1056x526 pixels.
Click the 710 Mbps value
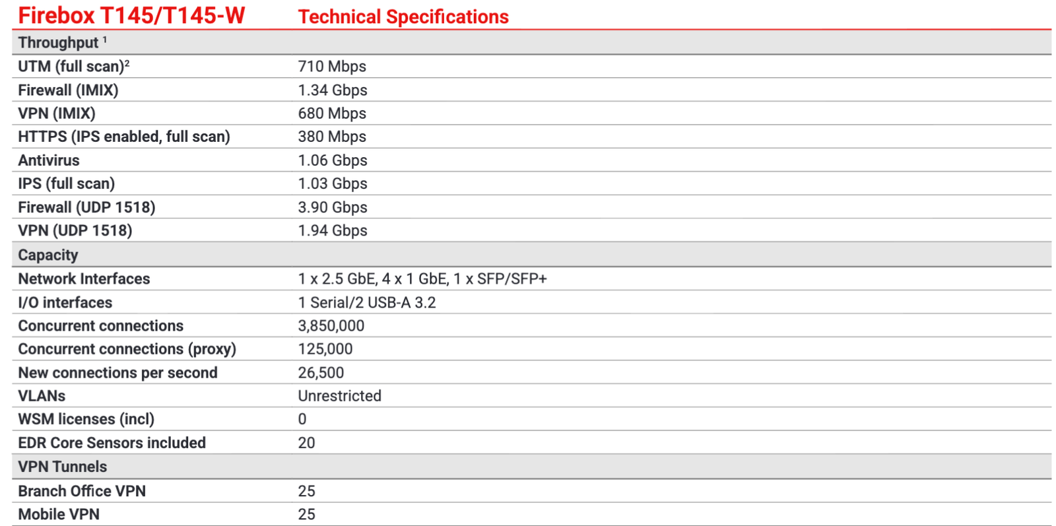click(x=331, y=67)
